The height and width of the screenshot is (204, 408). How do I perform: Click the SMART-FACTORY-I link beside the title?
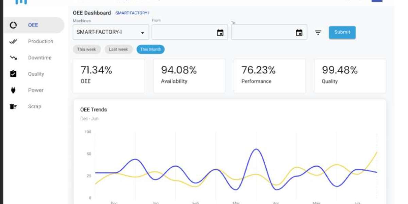132,13
